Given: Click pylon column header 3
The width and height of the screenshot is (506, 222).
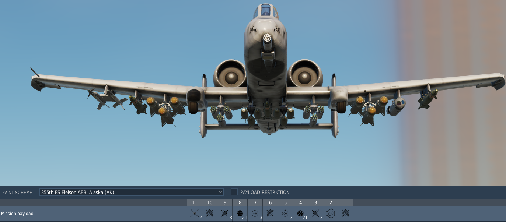Looking at the screenshot, I should click(x=315, y=202).
